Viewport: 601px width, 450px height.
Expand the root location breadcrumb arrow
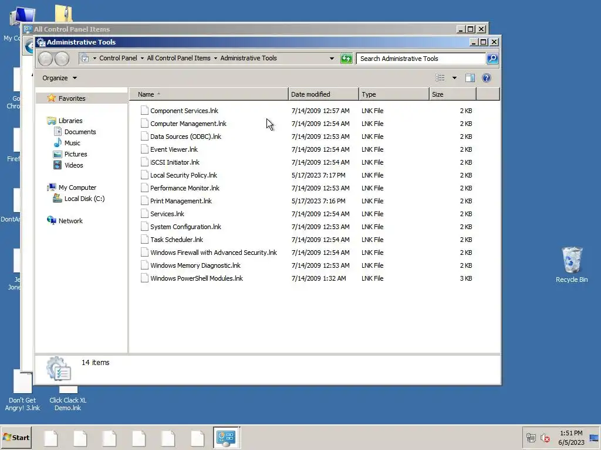tap(94, 58)
